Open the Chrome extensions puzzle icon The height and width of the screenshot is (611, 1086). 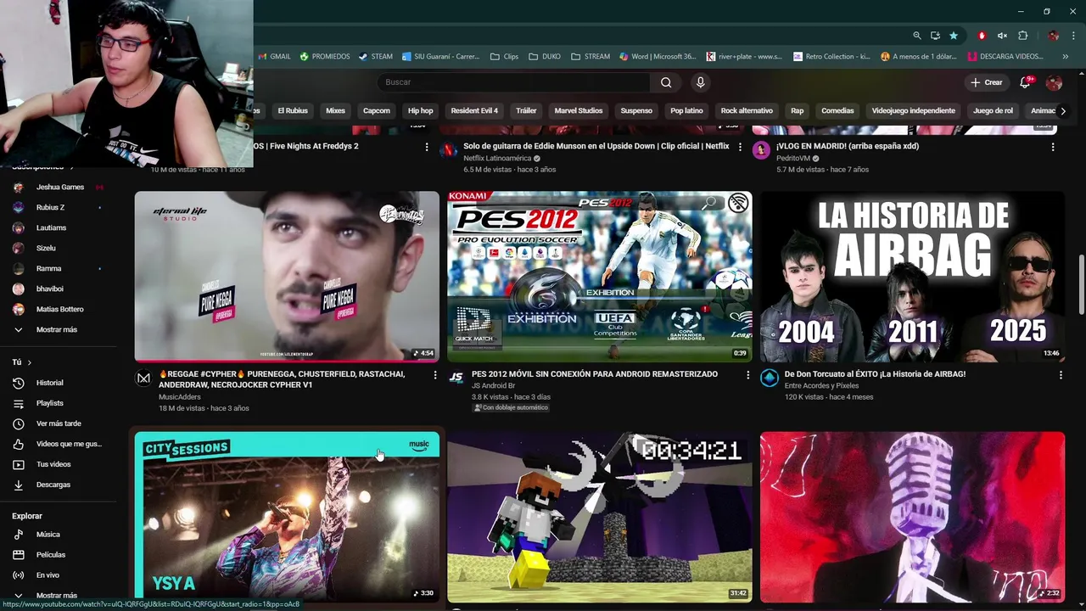(1023, 36)
